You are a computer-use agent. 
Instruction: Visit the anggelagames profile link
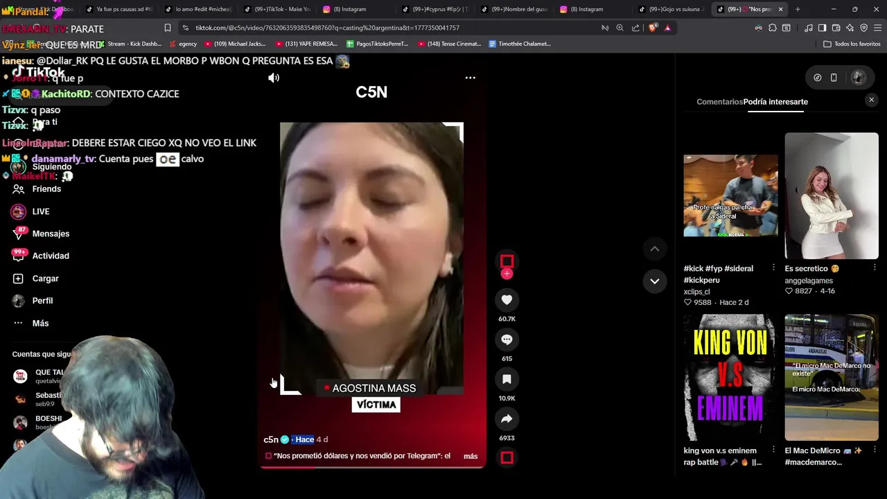coord(809,281)
